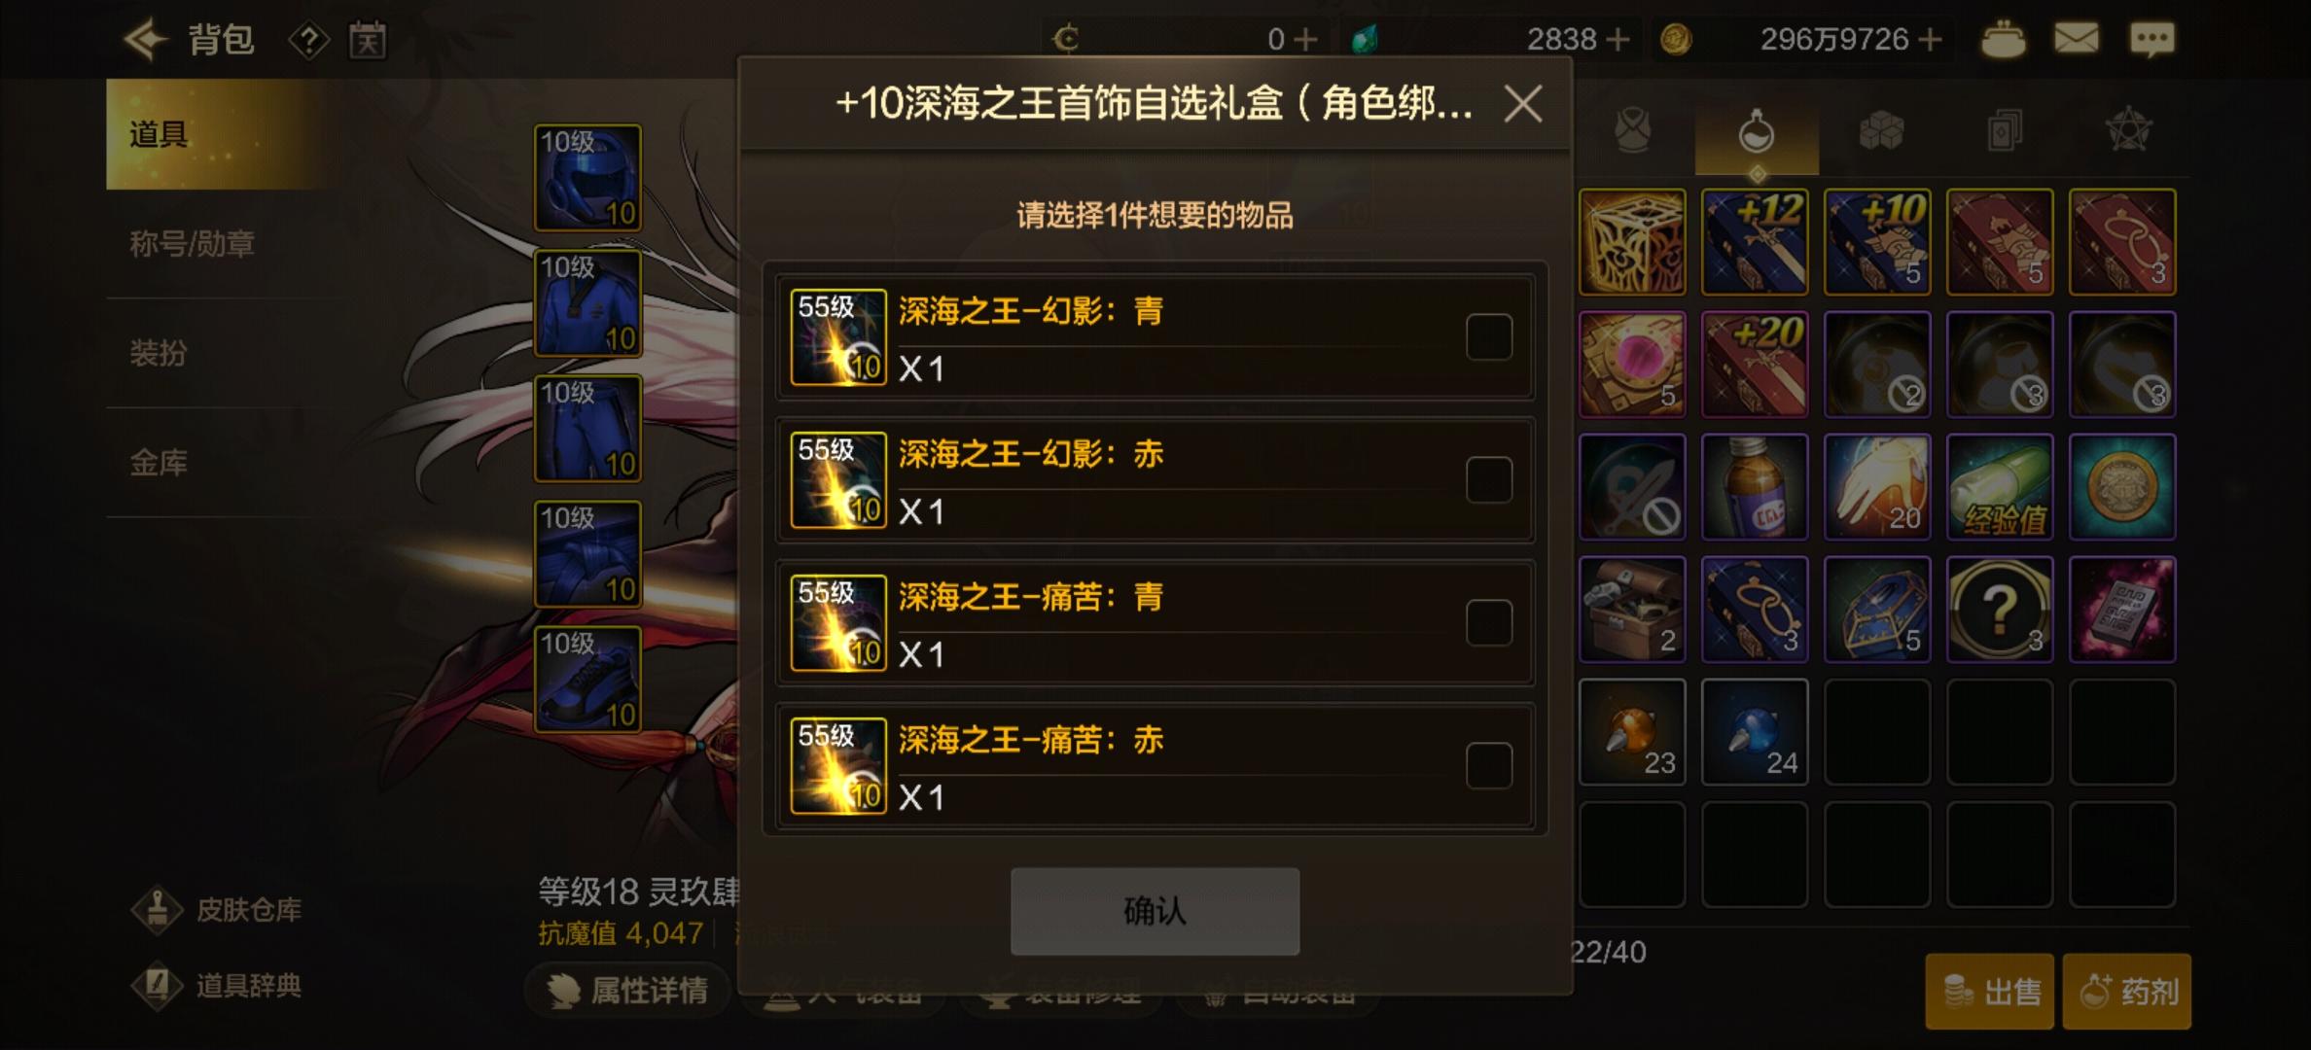The width and height of the screenshot is (2311, 1050).
Task: Select the 经验值 capsule item
Action: pyautogui.click(x=2000, y=487)
